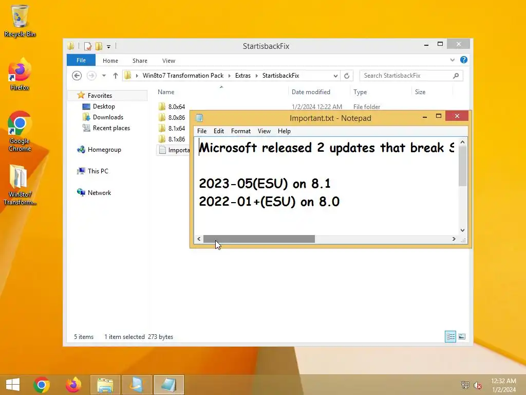
Task: Open Notepad Help menu
Action: 284,131
